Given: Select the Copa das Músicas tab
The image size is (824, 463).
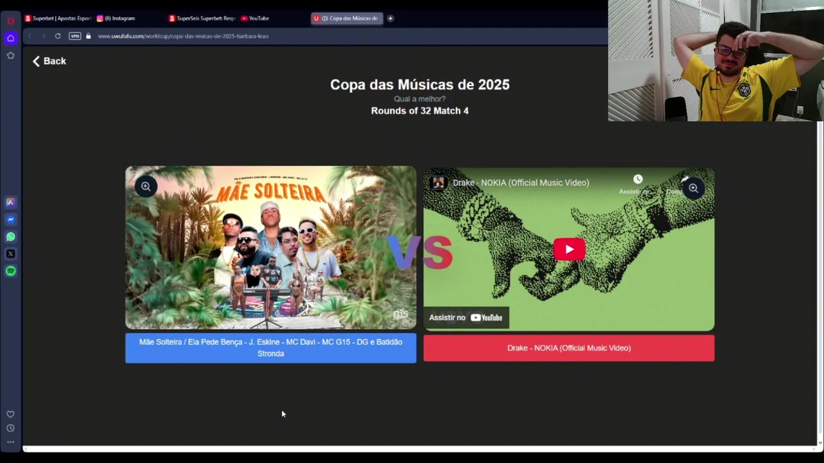Looking at the screenshot, I should click(x=346, y=18).
